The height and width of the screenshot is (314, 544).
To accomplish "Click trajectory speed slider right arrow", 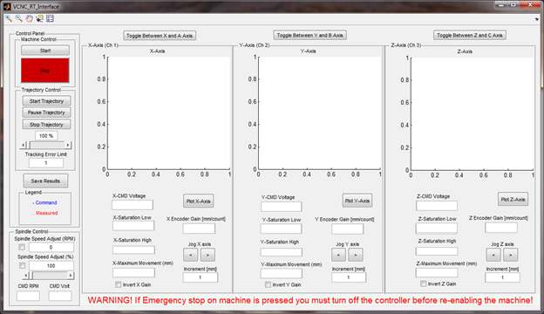I will [68, 145].
